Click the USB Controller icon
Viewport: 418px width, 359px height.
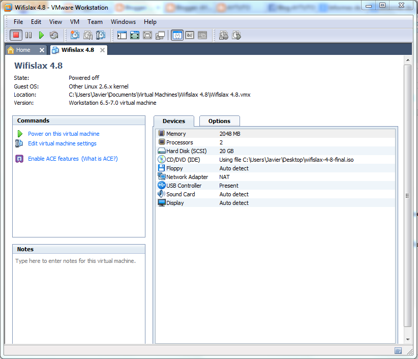tap(162, 185)
